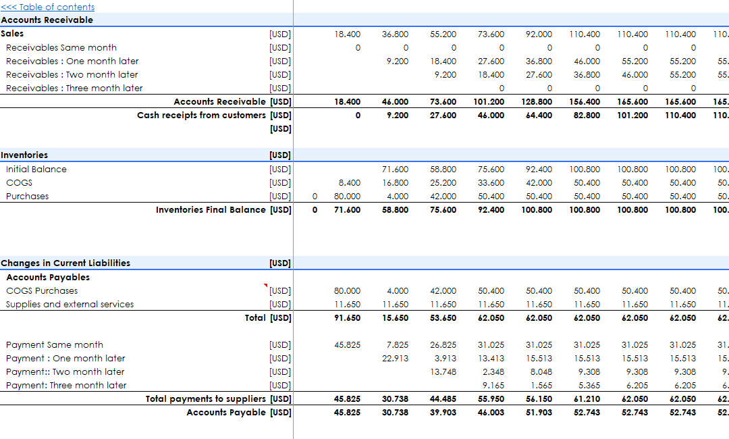Click the red comment marker beside COGS Purchases

coord(266,286)
